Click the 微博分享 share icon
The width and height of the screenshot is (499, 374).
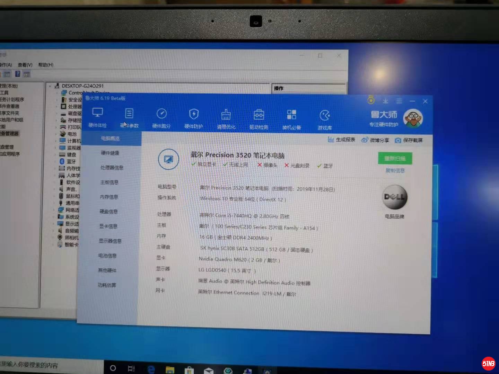(365, 140)
